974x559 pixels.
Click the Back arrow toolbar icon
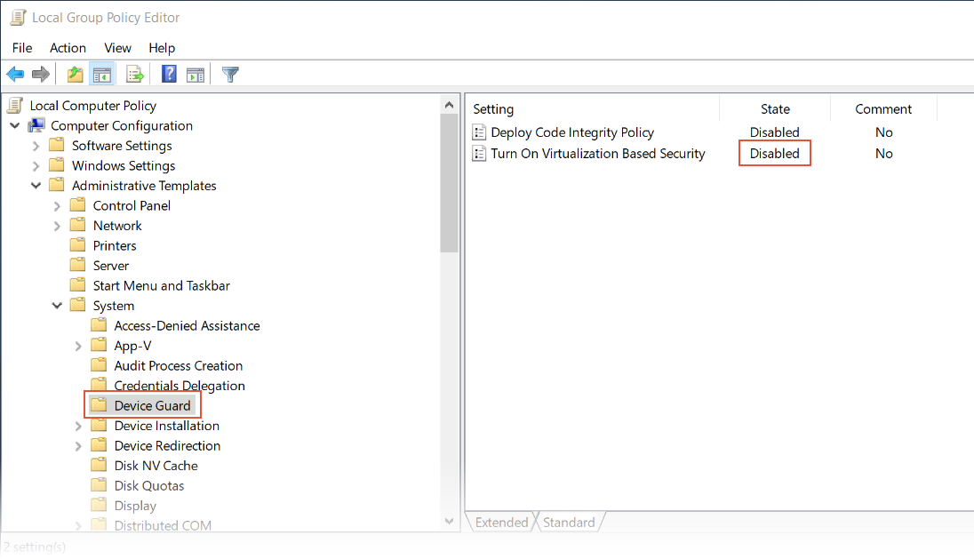click(x=15, y=75)
